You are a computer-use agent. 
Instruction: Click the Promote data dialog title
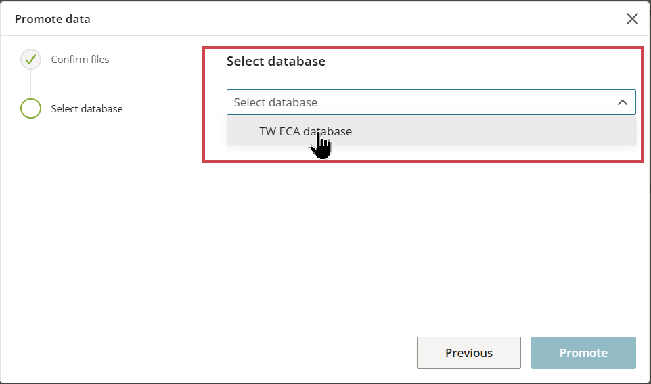pyautogui.click(x=52, y=19)
